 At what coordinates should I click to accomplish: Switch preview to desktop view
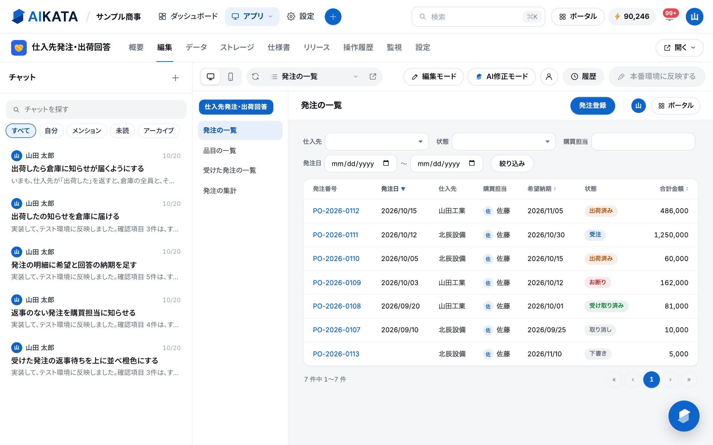pyautogui.click(x=211, y=77)
